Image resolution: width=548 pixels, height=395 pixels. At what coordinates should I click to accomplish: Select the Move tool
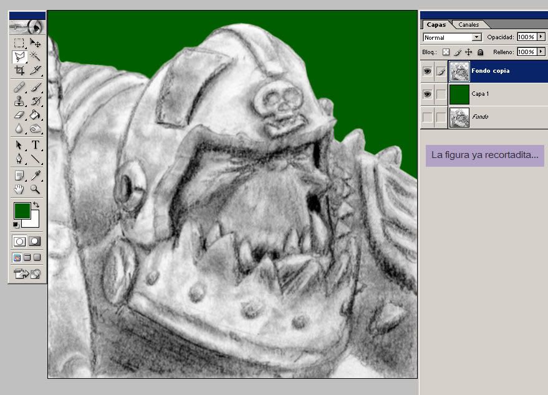[35, 42]
